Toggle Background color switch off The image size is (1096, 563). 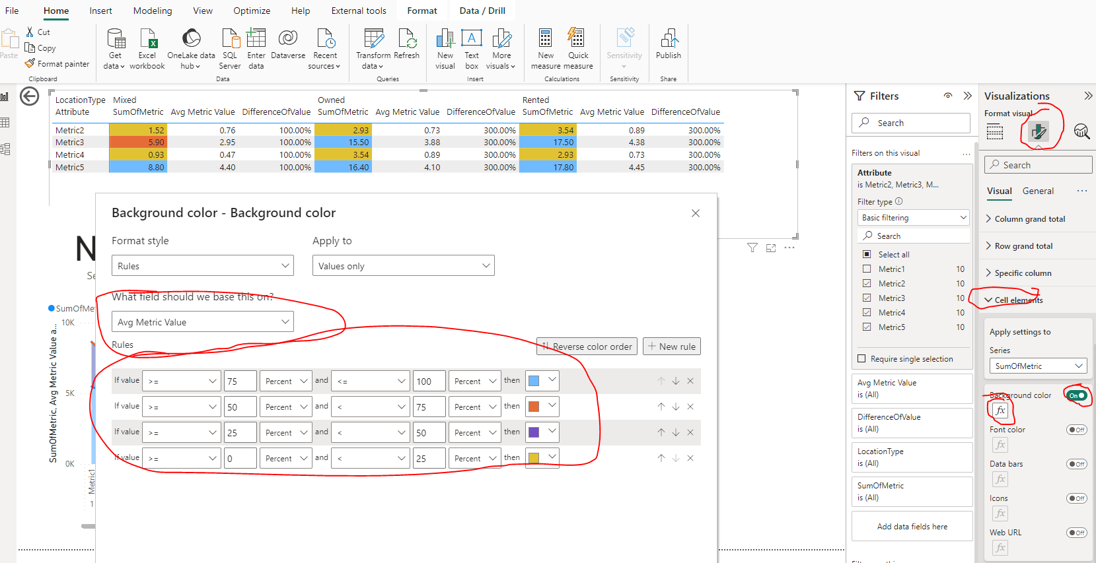tap(1077, 395)
